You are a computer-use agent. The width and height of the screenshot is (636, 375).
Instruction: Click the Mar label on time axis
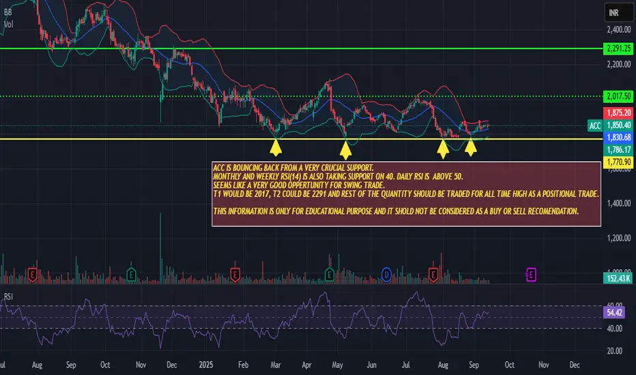[276, 365]
